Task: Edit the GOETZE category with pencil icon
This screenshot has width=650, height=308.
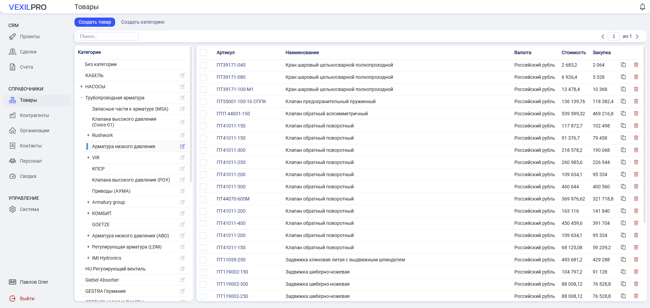Action: 182,224
